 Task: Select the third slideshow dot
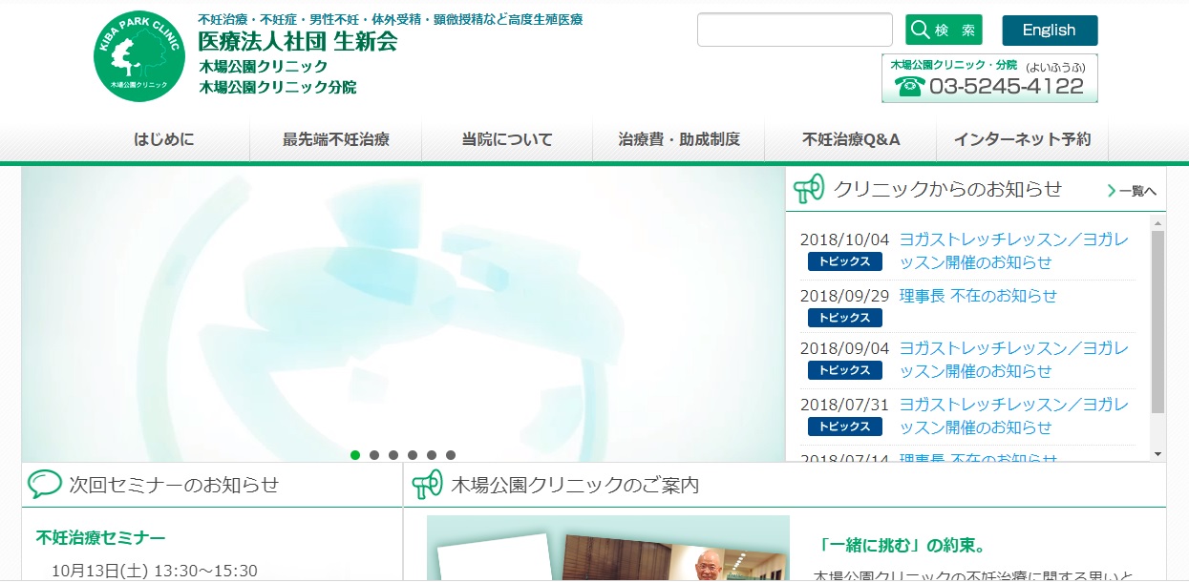click(x=393, y=455)
